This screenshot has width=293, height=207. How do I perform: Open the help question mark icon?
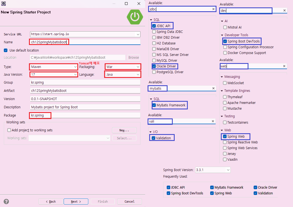(6, 201)
